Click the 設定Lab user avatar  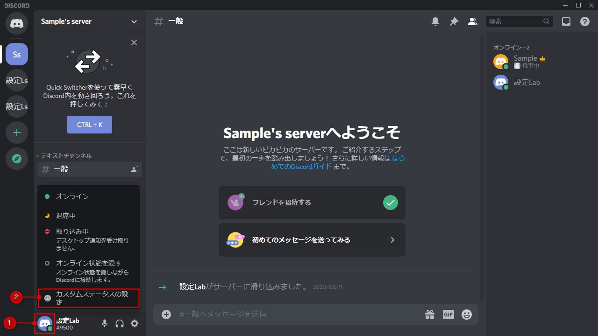(45, 323)
